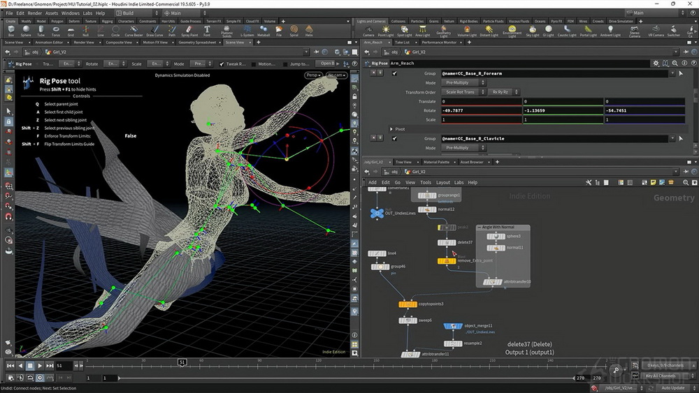Select the Spray Paint tool
Screen dimensions: 699x393
click(189, 31)
